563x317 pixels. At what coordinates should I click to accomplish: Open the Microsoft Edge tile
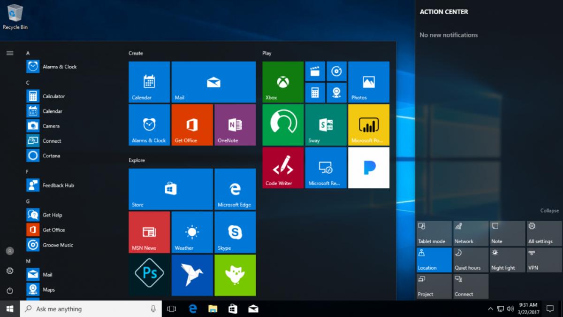tap(235, 189)
